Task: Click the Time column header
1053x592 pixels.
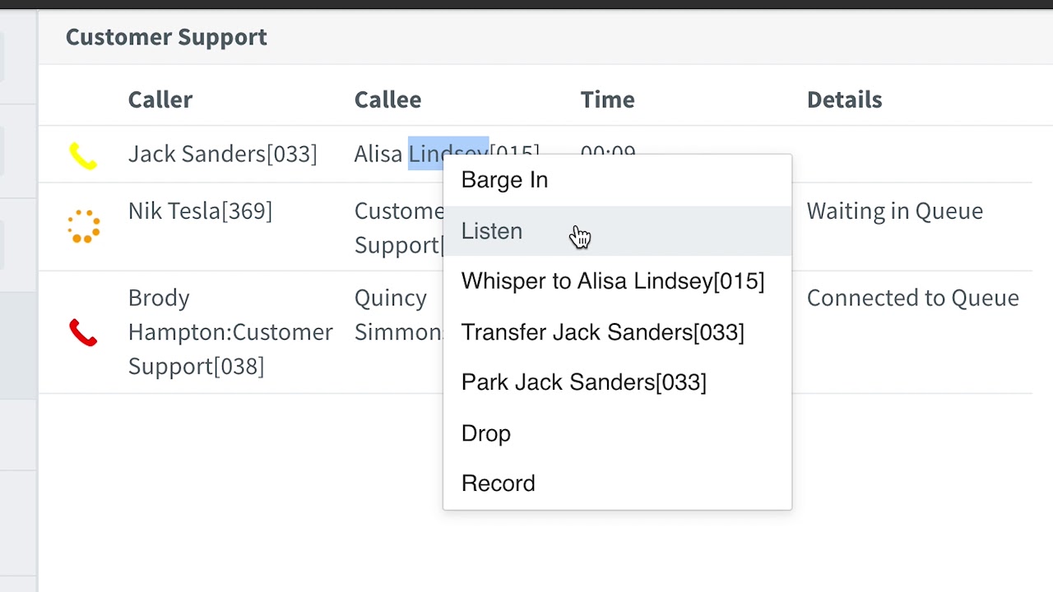Action: pos(607,99)
